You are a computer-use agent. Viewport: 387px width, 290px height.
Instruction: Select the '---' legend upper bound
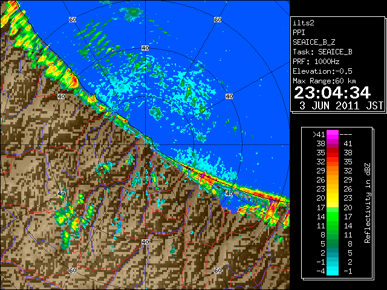[346, 134]
